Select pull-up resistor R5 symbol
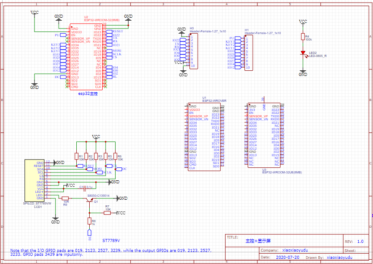The image size is (373, 264). pos(106,156)
